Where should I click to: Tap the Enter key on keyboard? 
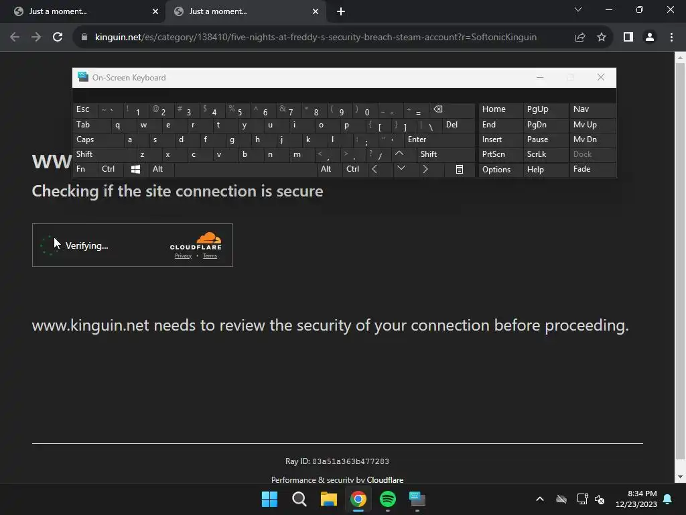pyautogui.click(x=439, y=139)
